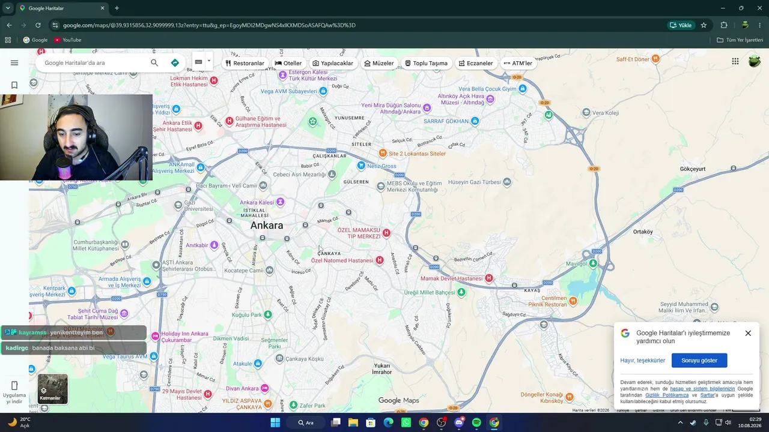Click the Mamak Devlet Hastanesi pin
Viewport: 769px width, 432px height.
pyautogui.click(x=489, y=278)
